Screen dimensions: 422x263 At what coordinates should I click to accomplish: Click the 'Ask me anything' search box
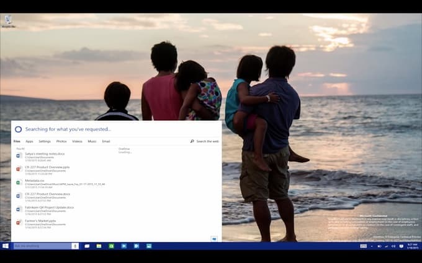43,246
